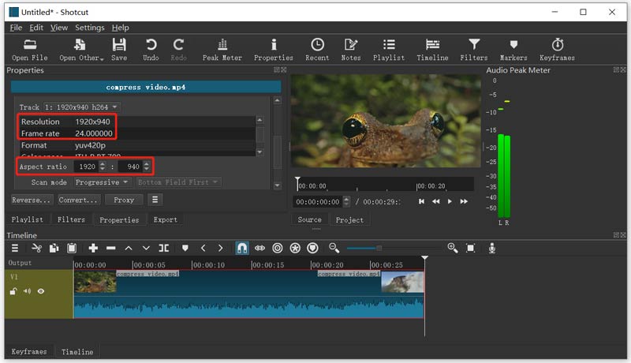Undo the last action
631x363 pixels.
click(151, 50)
